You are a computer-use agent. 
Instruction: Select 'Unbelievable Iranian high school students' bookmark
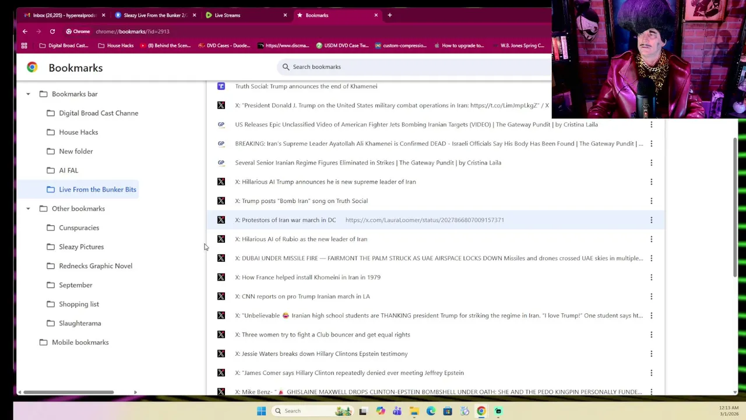[435, 316]
